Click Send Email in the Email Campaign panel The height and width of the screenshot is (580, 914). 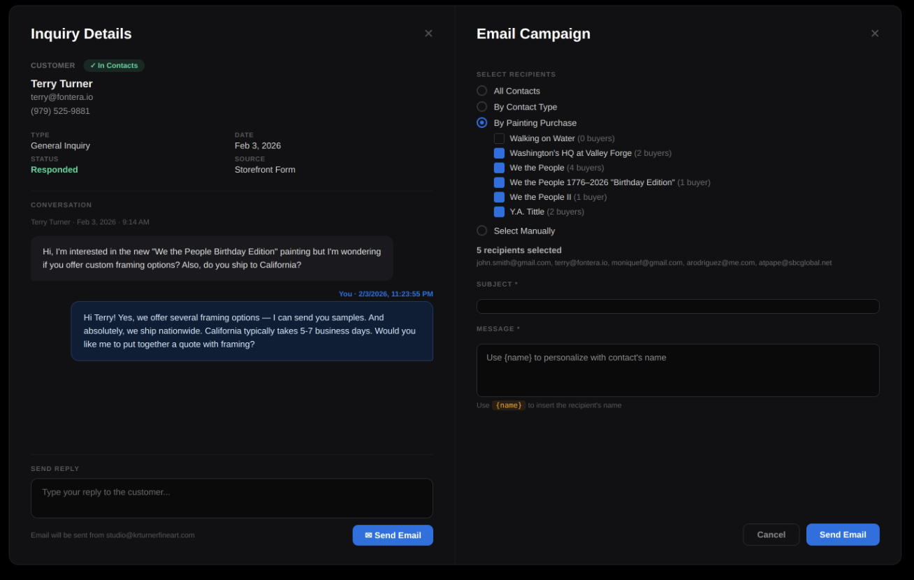[843, 535]
